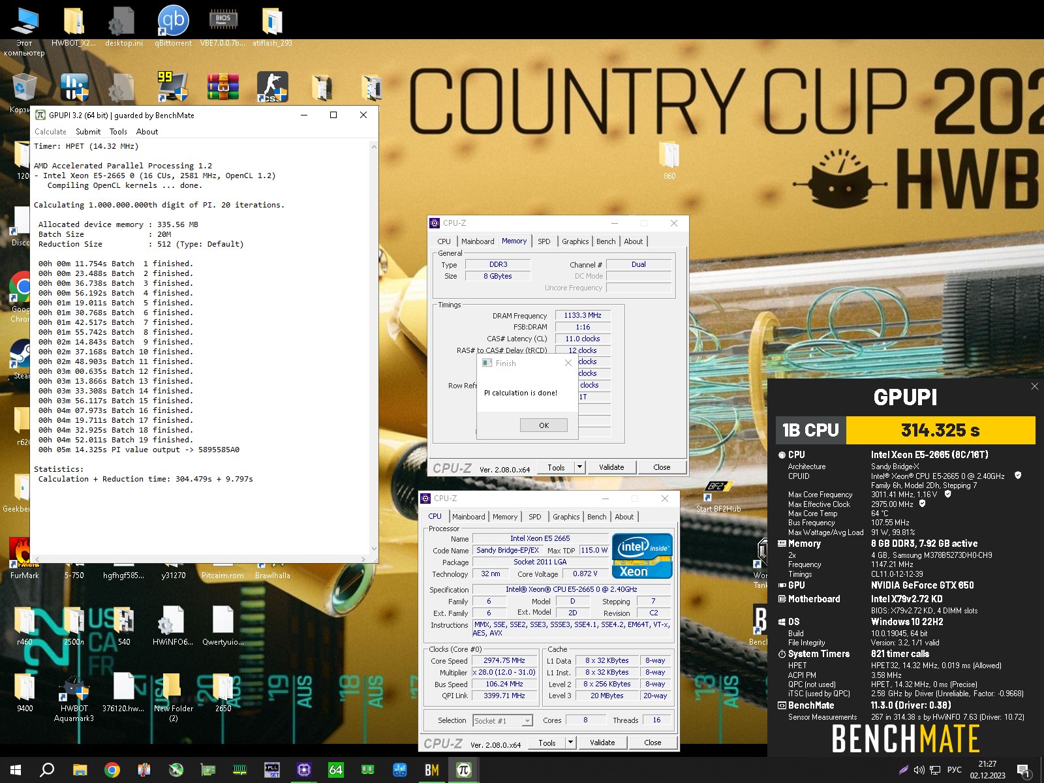Screen dimensions: 1044x783
Task: Open File Explorer from taskbar
Action: (x=80, y=770)
